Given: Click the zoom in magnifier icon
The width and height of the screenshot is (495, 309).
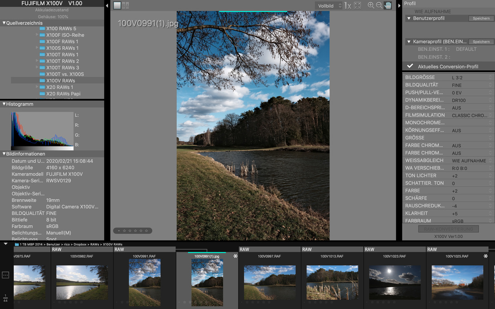Looking at the screenshot, I should (371, 5).
